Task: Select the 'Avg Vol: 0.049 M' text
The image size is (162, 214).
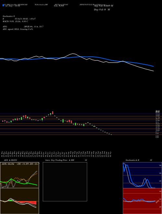Action: 103,6
